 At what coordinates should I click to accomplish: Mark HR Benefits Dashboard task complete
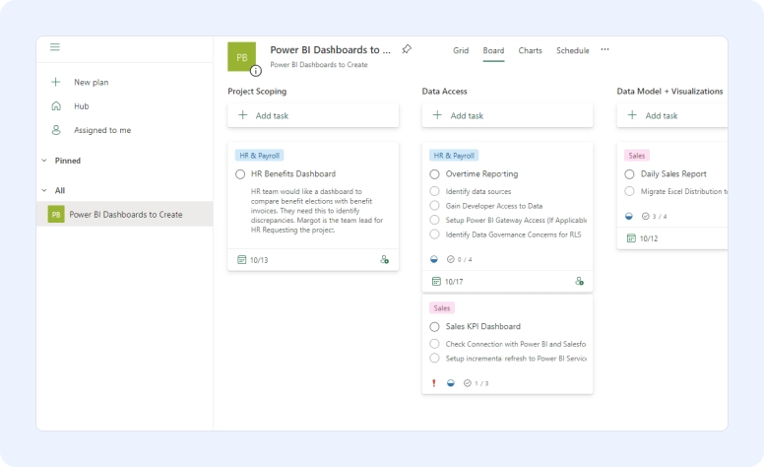240,174
